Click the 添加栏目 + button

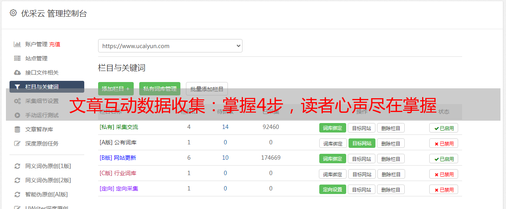(x=116, y=89)
